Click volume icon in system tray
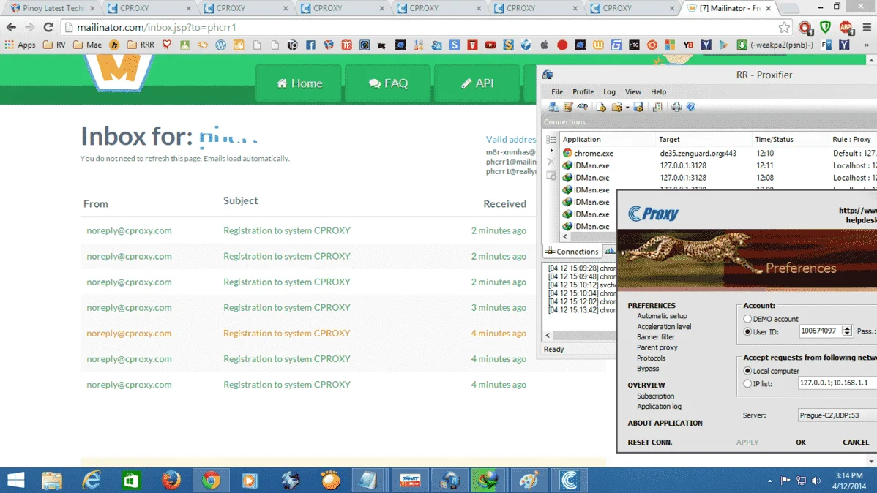This screenshot has height=493, width=877. [x=816, y=481]
